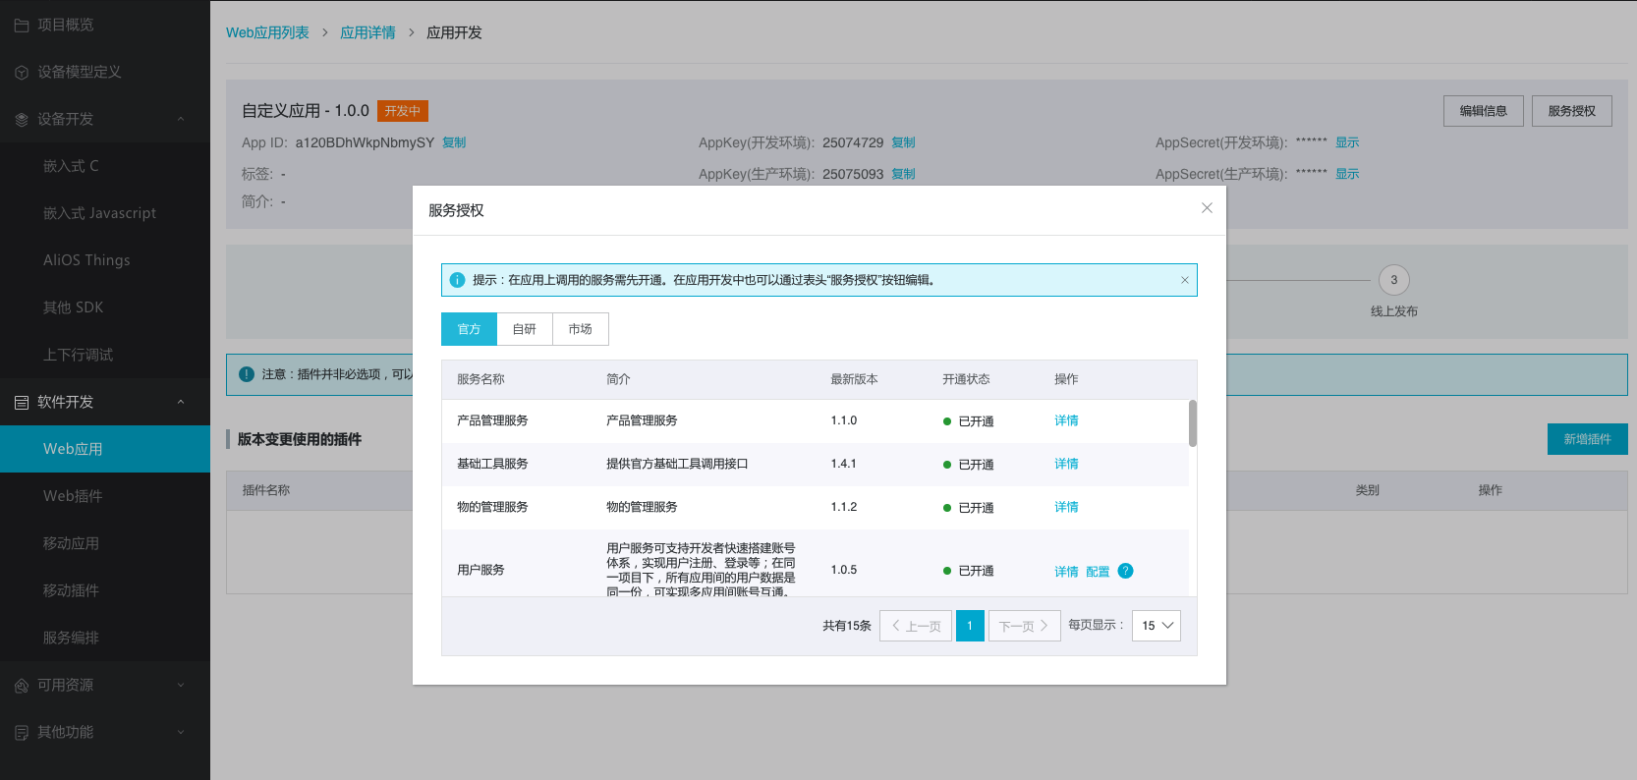This screenshot has height=780, width=1637.
Task: Open 服务编排 in sidebar
Action: tap(105, 638)
